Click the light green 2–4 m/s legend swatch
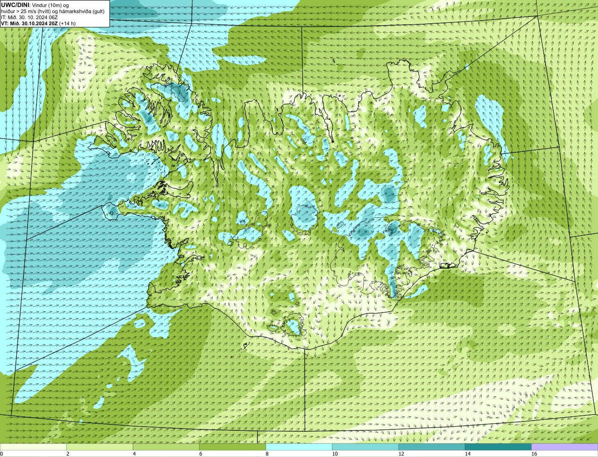Image resolution: width=598 pixels, height=457 pixels. tap(100, 447)
